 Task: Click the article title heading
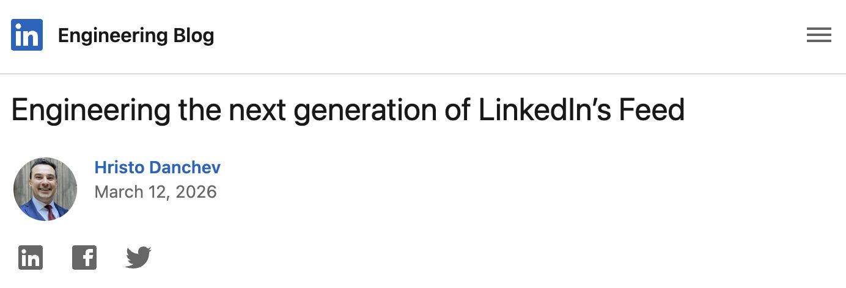[347, 110]
